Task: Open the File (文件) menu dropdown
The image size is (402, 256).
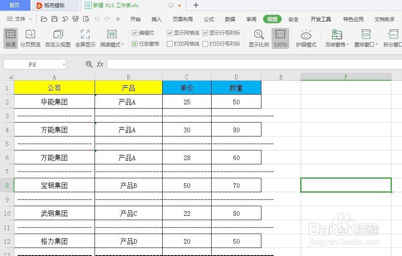Action: coord(20,19)
